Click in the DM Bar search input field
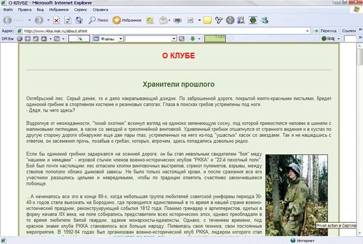This screenshot has height=244, width=363. click(148, 39)
